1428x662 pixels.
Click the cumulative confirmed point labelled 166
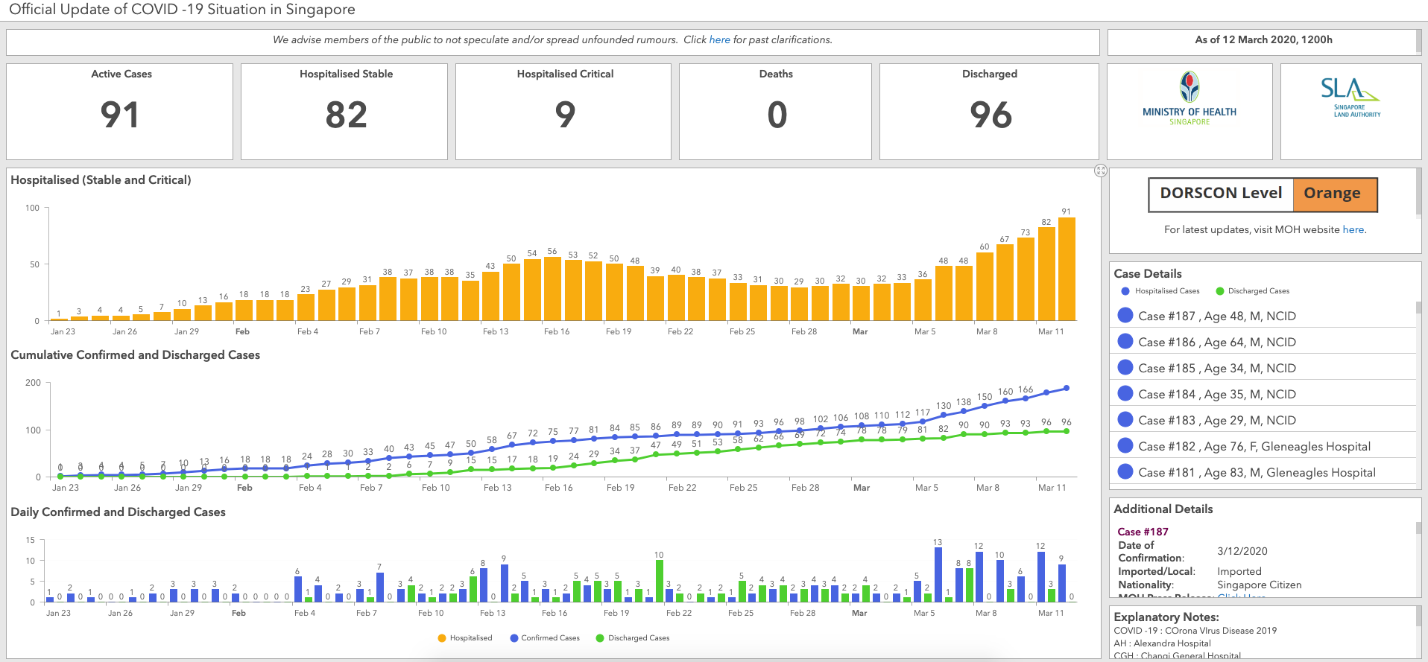click(1026, 398)
